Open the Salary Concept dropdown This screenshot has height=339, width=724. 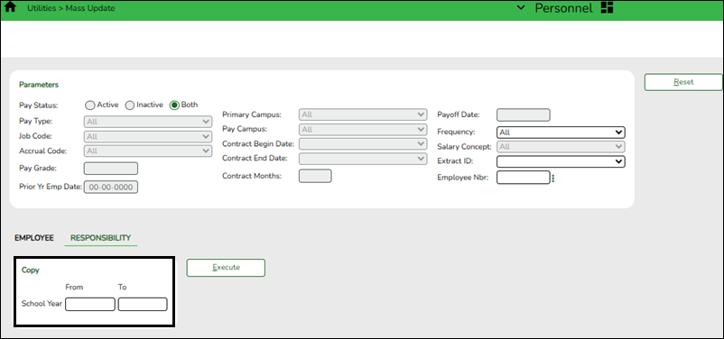coord(561,147)
